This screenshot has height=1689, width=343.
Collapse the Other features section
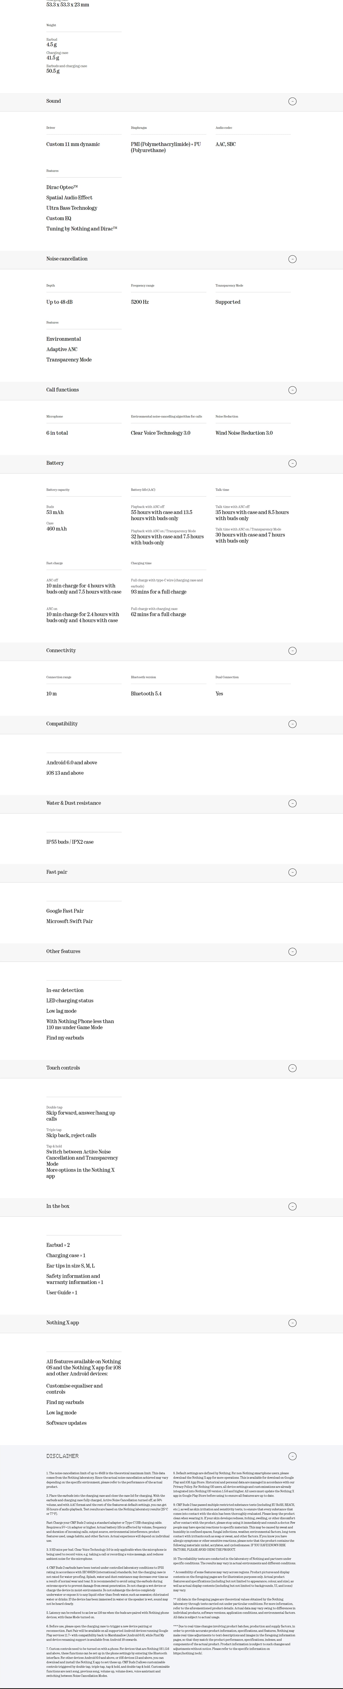click(293, 952)
